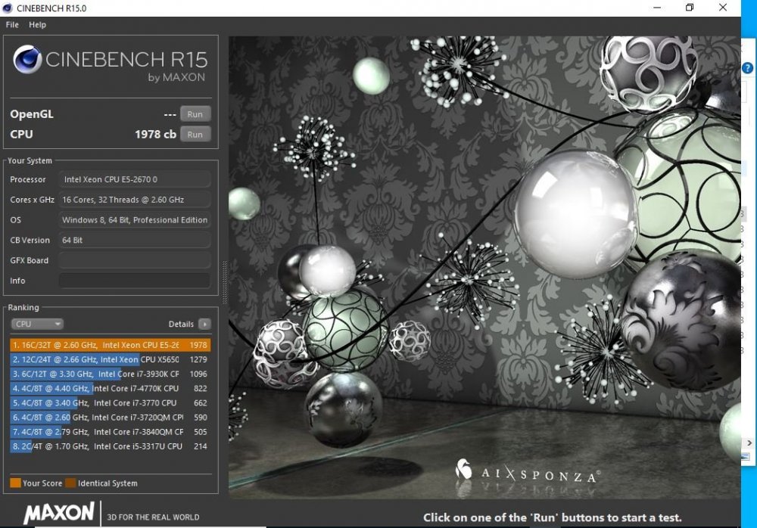This screenshot has height=528, width=757.
Task: Restore down the Cinebench window
Action: pos(690,8)
